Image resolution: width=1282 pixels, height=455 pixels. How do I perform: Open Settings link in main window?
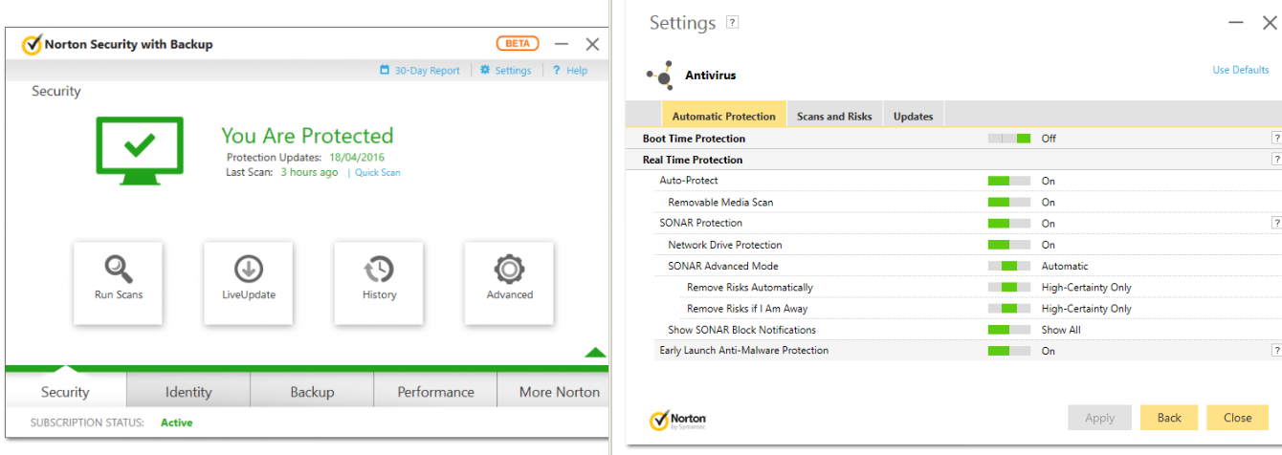point(513,70)
